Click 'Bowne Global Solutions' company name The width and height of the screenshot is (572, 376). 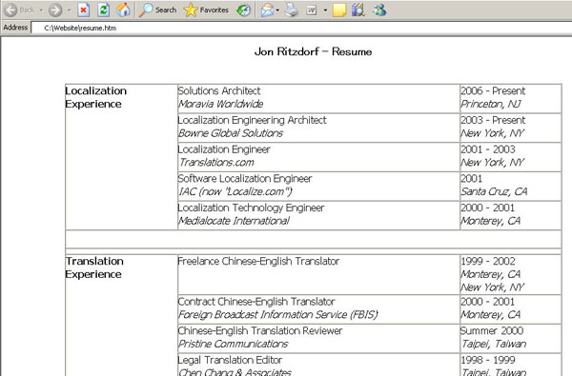tap(230, 133)
